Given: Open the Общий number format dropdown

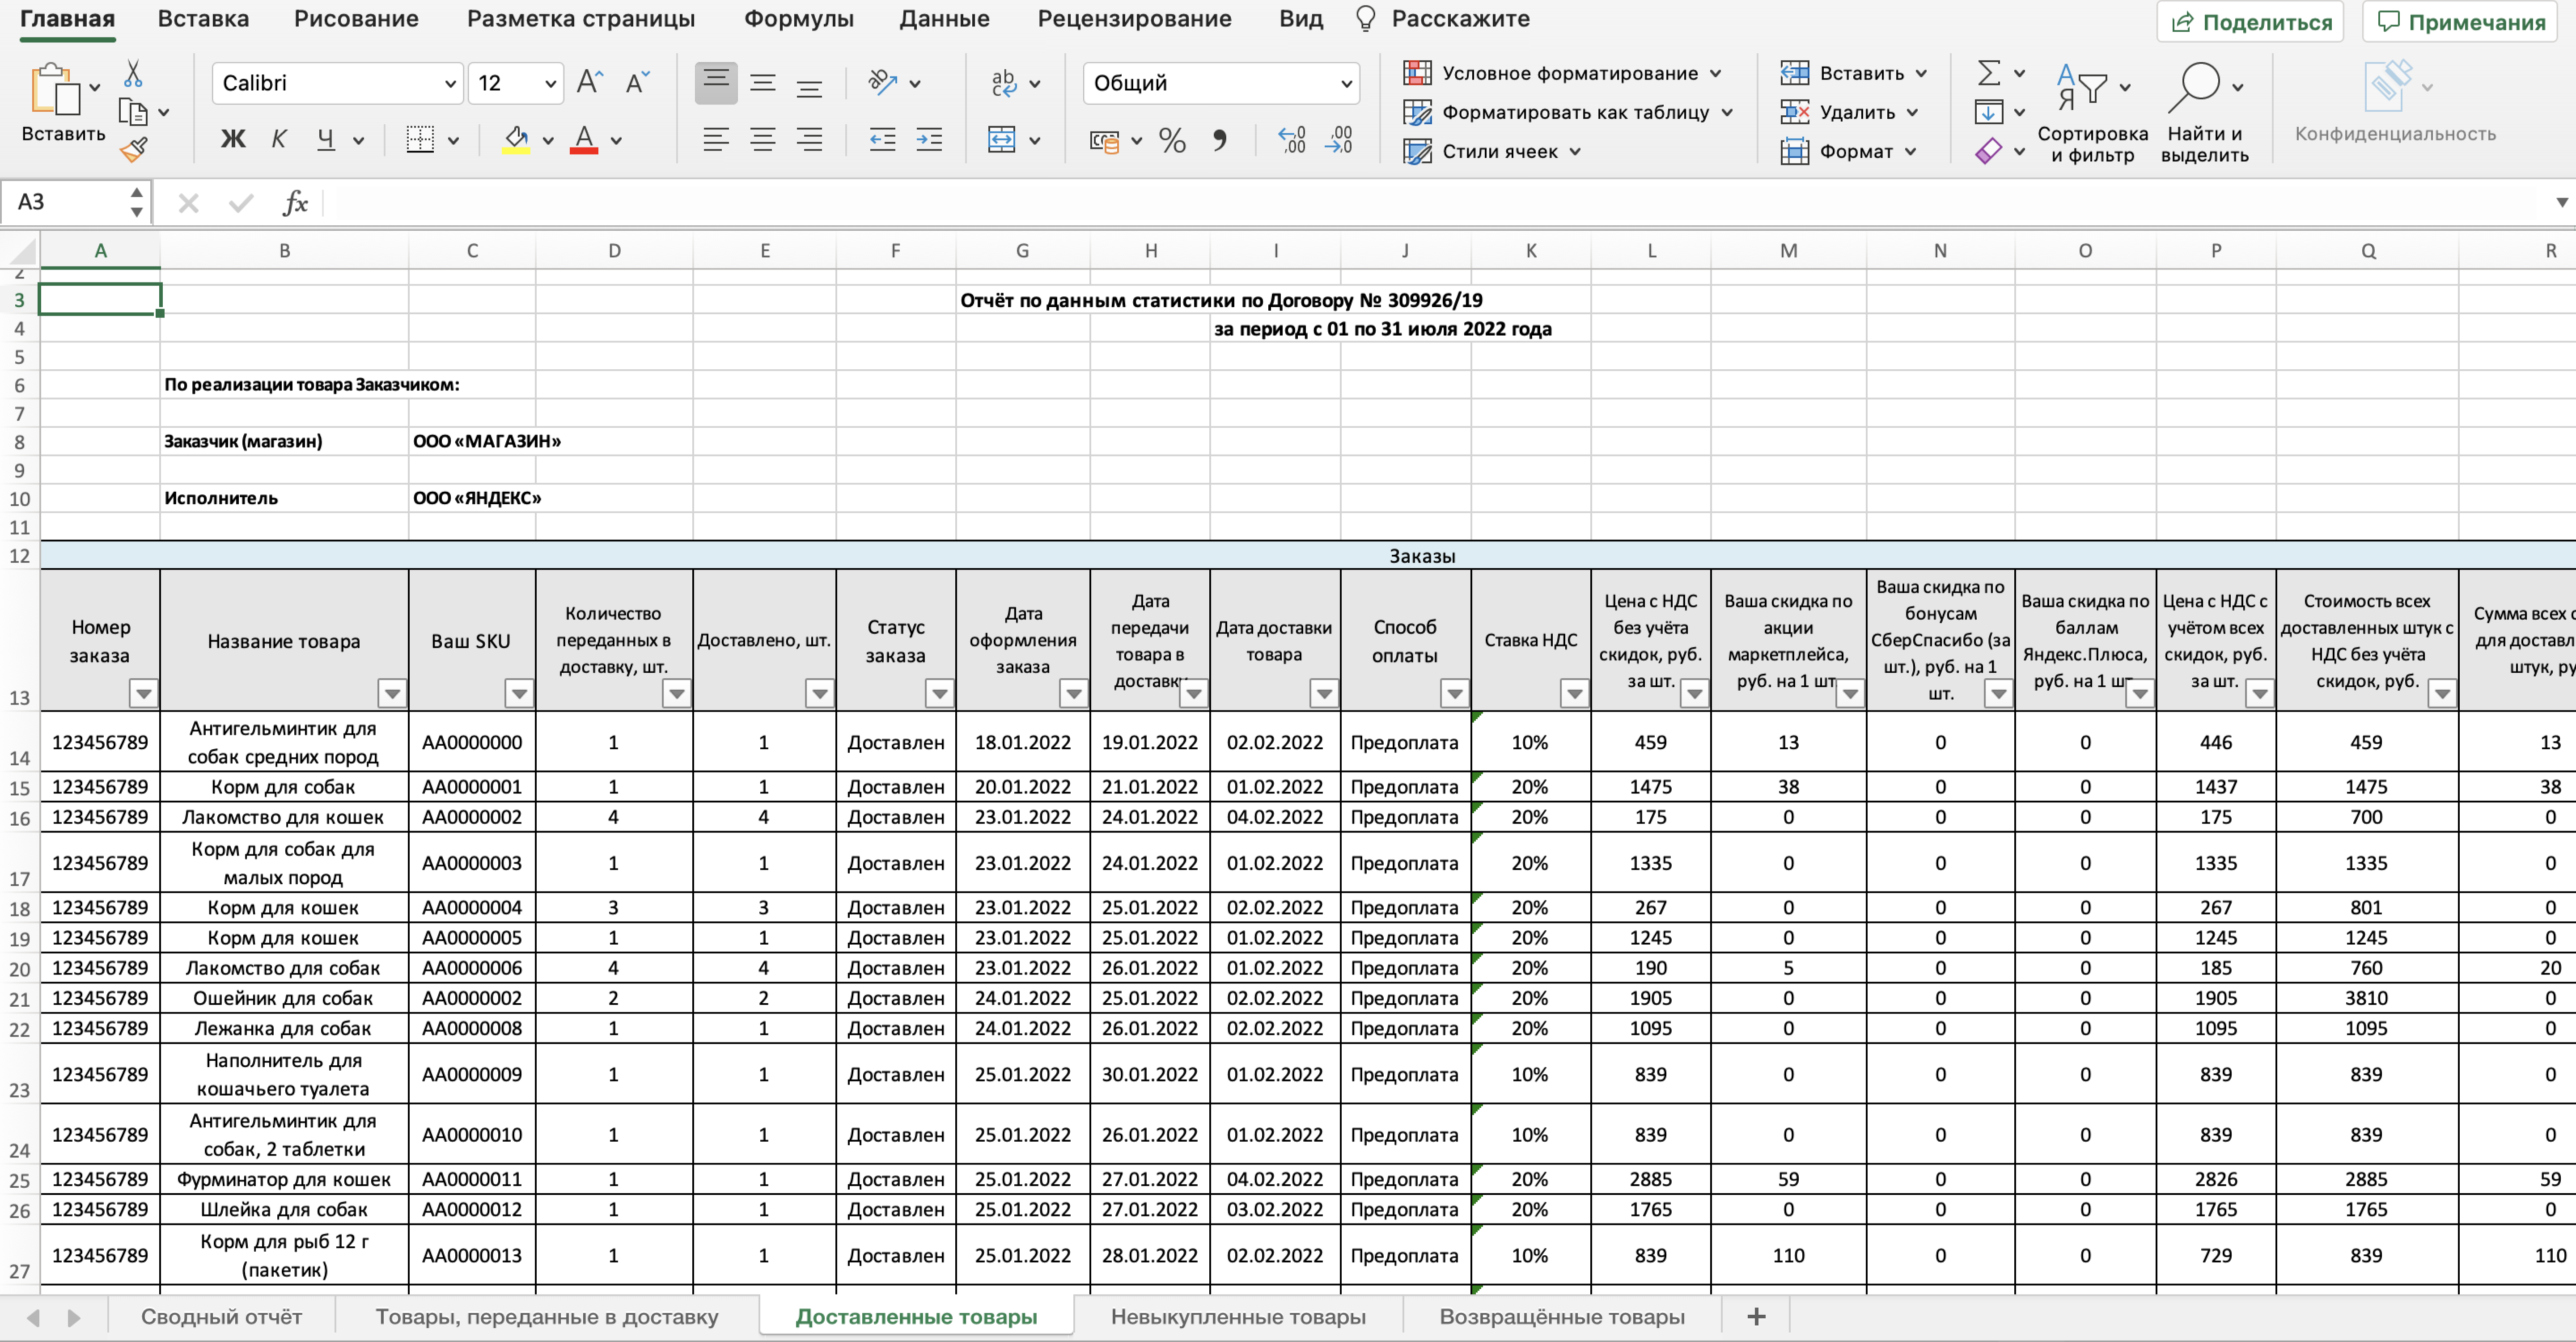Looking at the screenshot, I should pos(1346,83).
